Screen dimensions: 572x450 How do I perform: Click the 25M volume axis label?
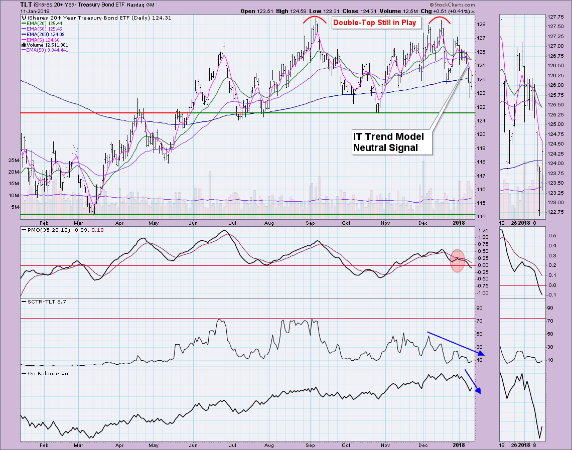point(14,161)
